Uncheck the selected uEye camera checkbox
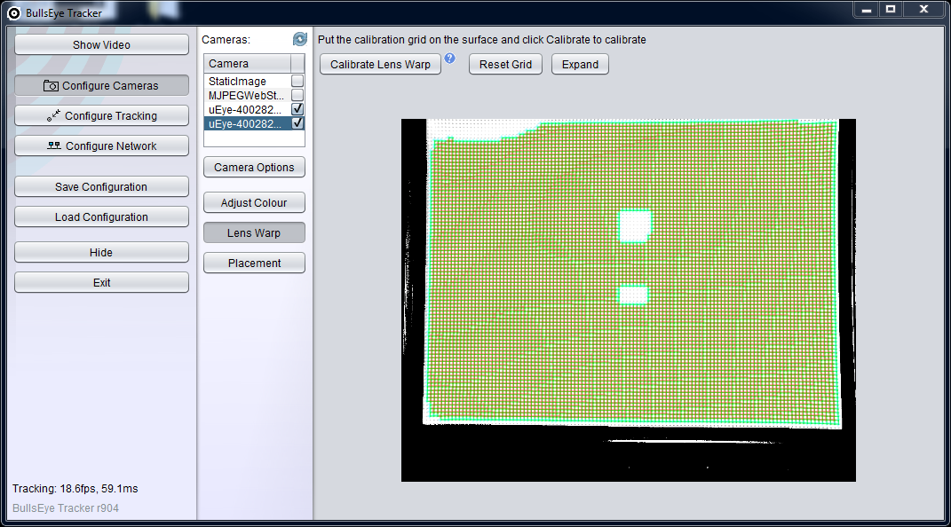Image resolution: width=951 pixels, height=527 pixels. coord(297,123)
